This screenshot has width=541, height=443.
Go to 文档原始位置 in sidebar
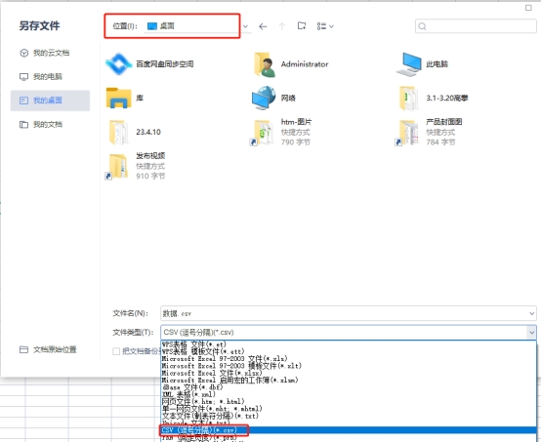48,349
